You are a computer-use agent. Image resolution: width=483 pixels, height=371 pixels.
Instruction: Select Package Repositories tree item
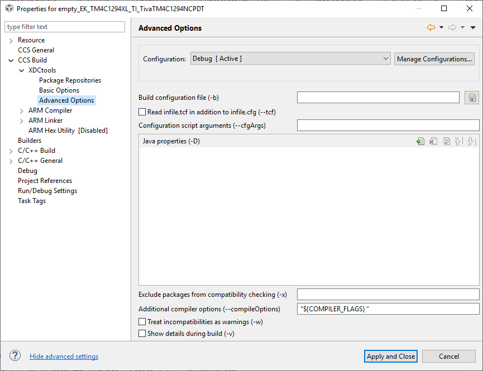click(70, 80)
